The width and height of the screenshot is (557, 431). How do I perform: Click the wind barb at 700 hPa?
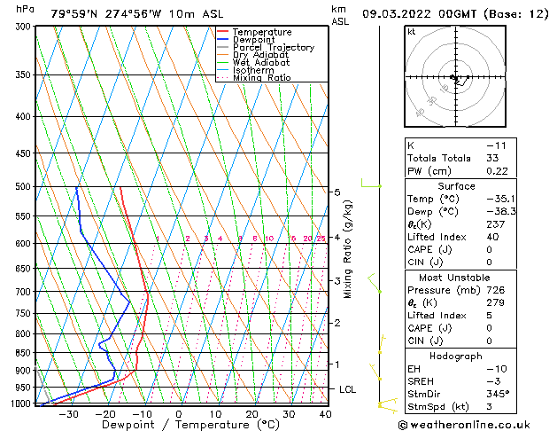click(x=375, y=284)
